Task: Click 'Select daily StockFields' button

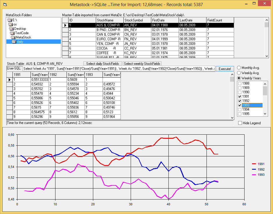Action: tap(103, 64)
